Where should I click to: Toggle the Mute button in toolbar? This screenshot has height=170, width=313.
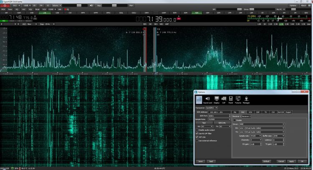[x=37, y=9]
